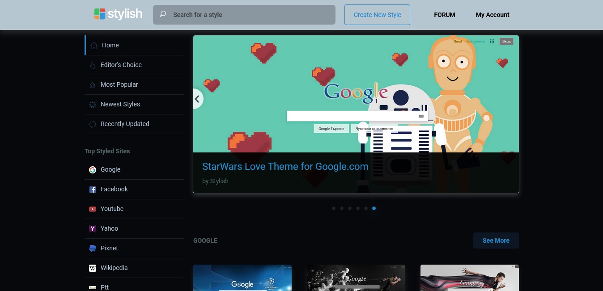Open the FORUM page
603x291 pixels.
pos(445,15)
